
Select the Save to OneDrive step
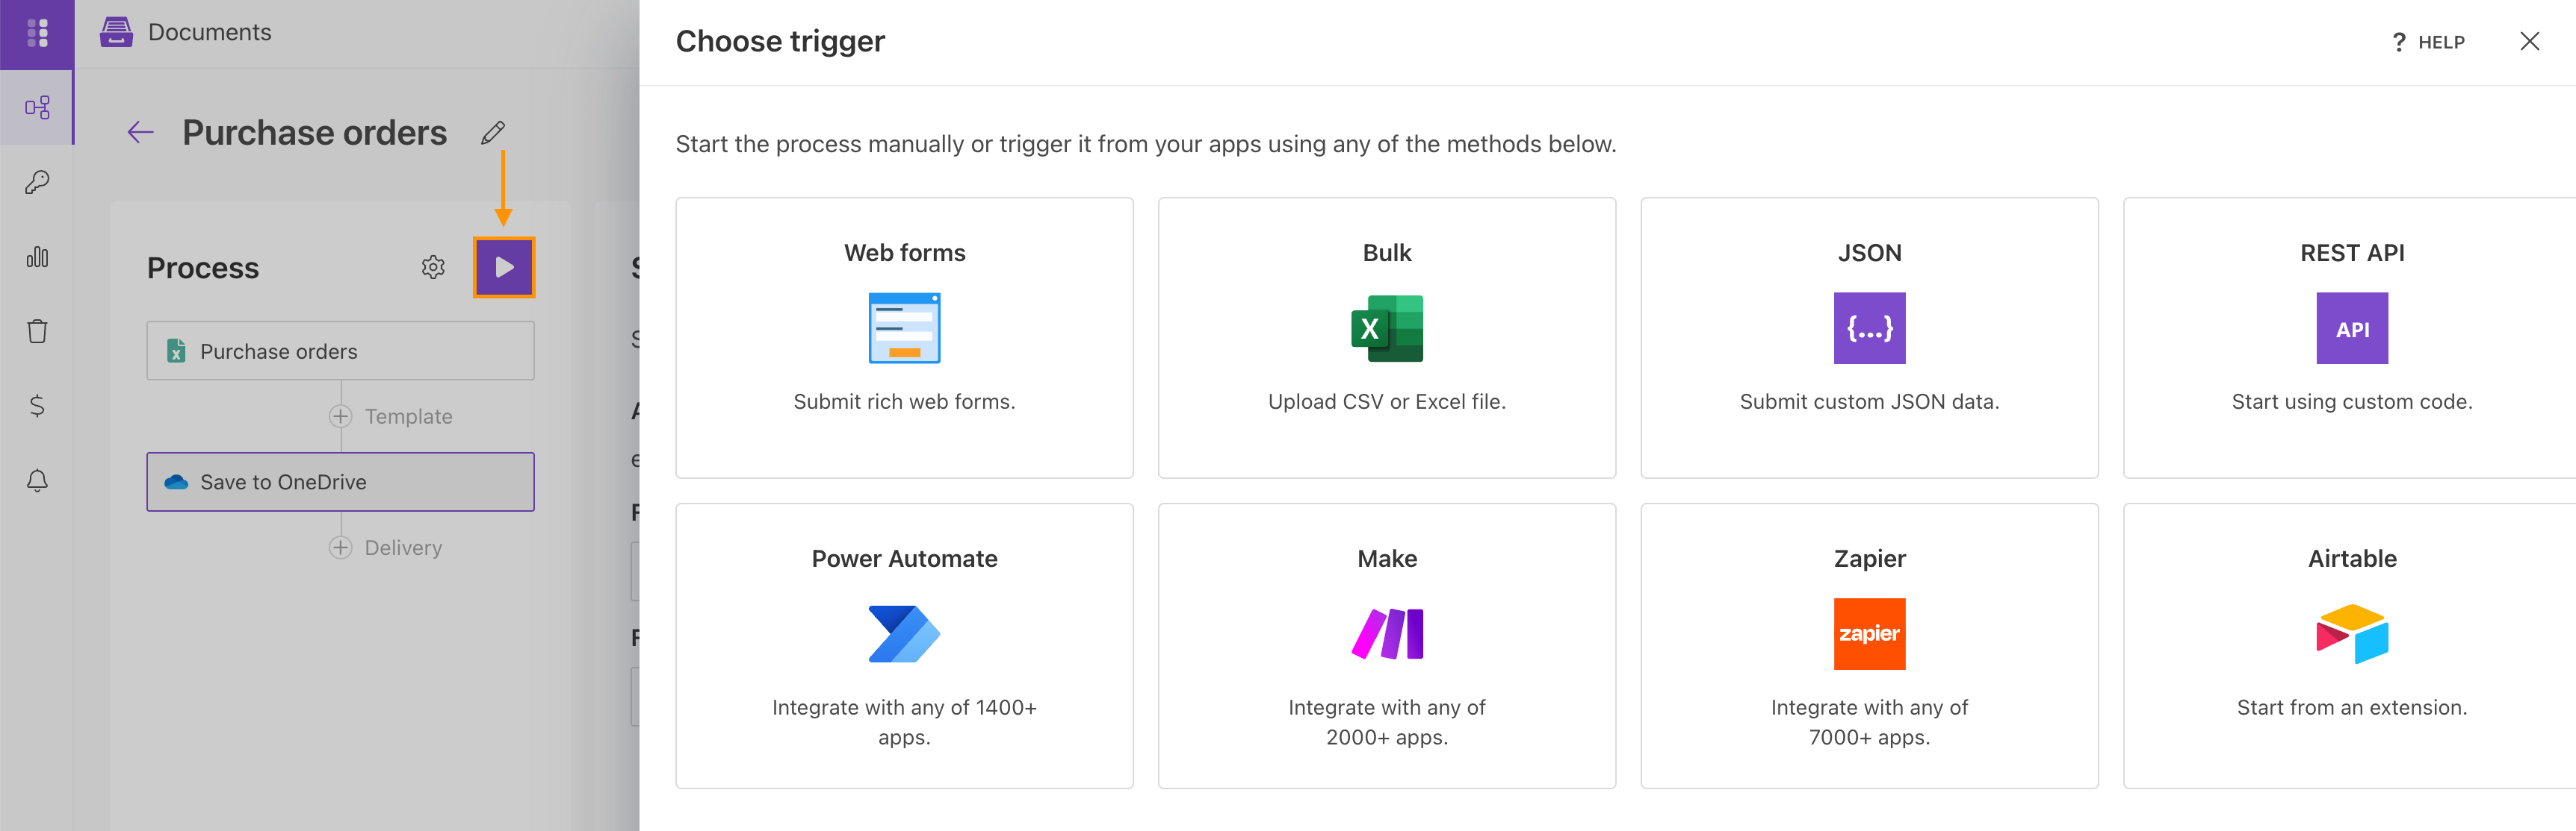[340, 481]
